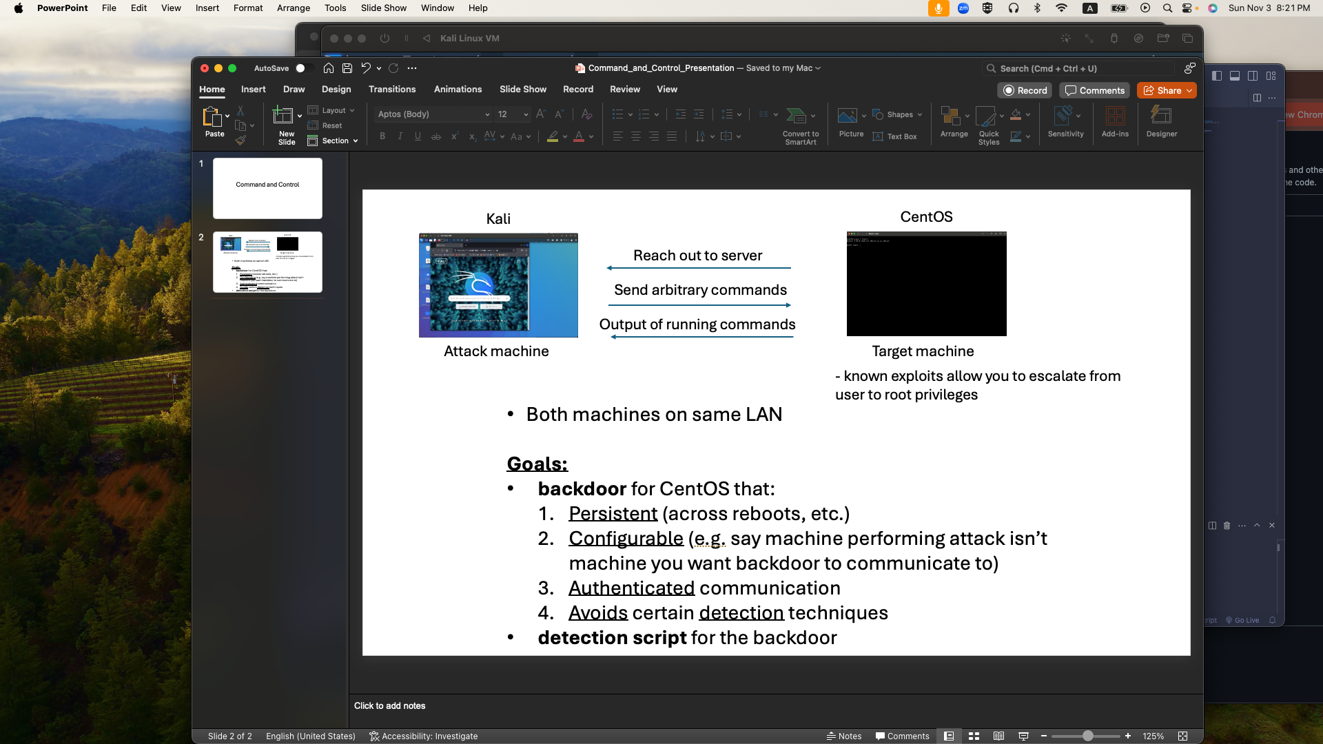
Task: Toggle Normal view button
Action: (949, 736)
